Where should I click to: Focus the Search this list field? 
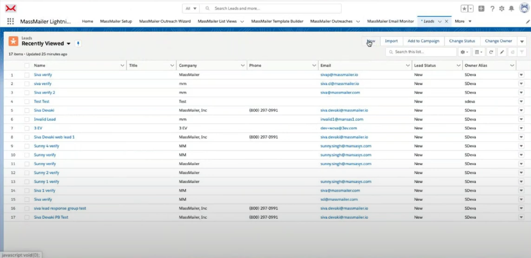click(421, 52)
